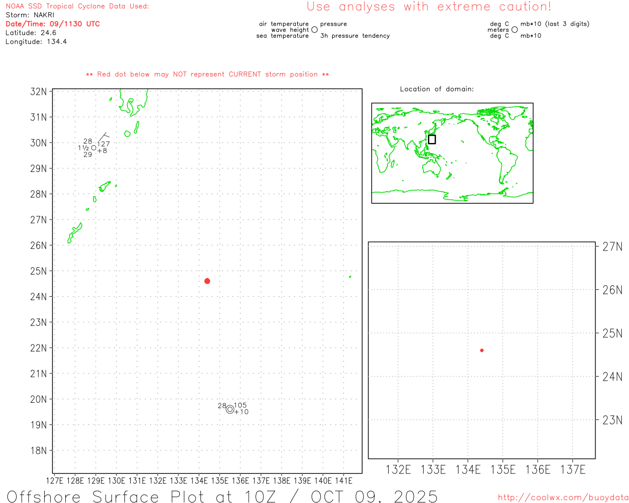Click the buoy station circle near 30N 129E
Screen dimensions: 629x503
[x=94, y=148]
